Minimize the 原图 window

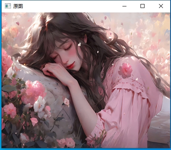pos(124,6)
